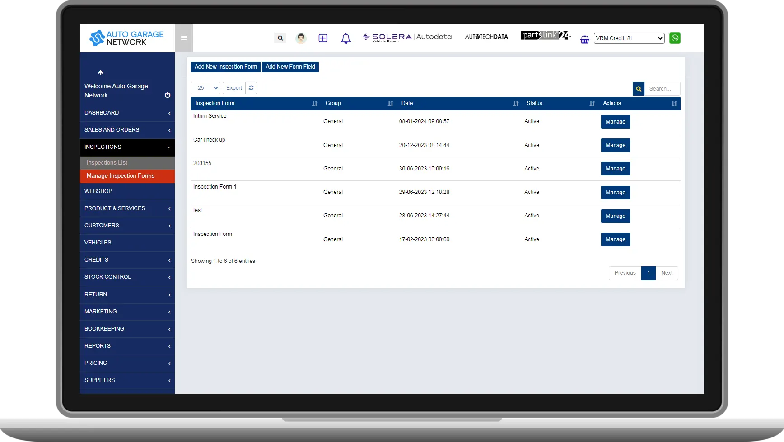Open the shopping basket icon
The width and height of the screenshot is (784, 442).
tap(584, 39)
